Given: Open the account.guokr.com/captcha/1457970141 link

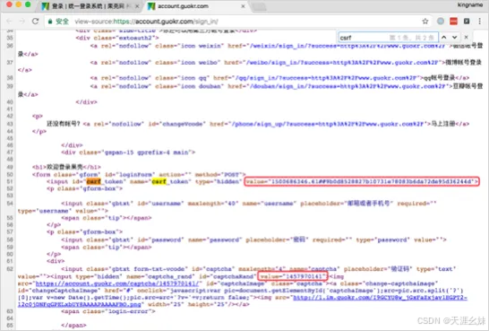Looking at the screenshot, I should pyautogui.click(x=117, y=283).
